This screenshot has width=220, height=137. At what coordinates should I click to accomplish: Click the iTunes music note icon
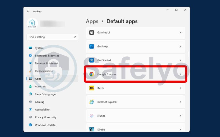point(92,116)
